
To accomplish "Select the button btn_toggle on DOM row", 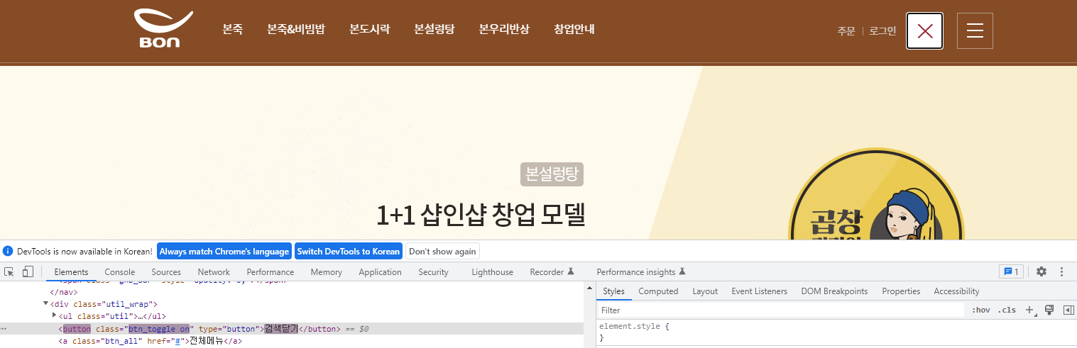I will (x=293, y=329).
